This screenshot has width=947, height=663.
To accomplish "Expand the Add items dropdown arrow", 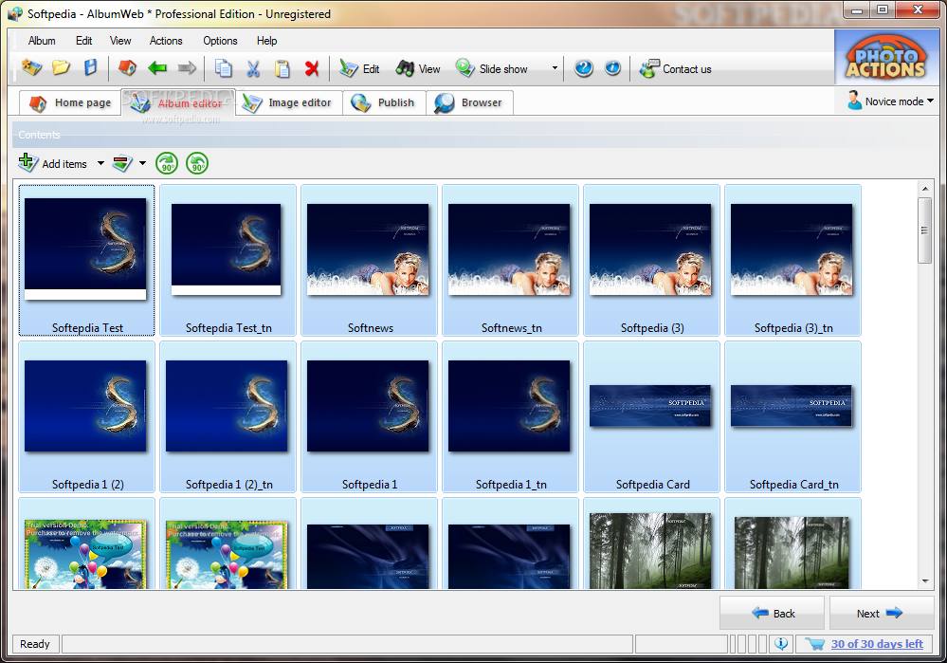I will pos(100,163).
